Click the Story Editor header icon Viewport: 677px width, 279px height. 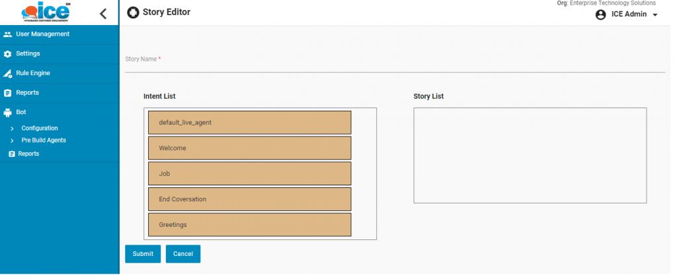click(133, 13)
